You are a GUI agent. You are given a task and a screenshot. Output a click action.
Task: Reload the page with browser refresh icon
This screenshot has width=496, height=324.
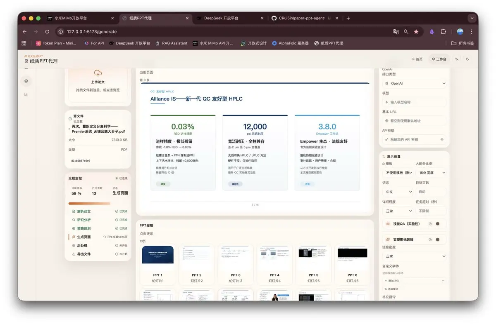pos(47,31)
